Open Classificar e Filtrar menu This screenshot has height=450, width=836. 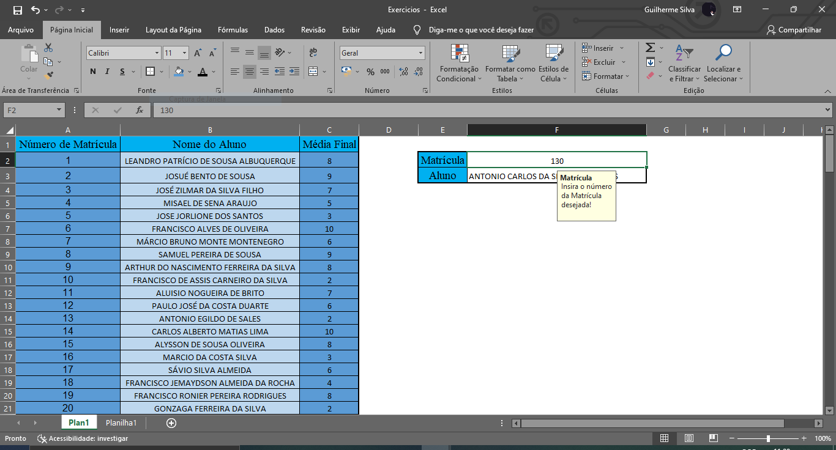pyautogui.click(x=684, y=63)
